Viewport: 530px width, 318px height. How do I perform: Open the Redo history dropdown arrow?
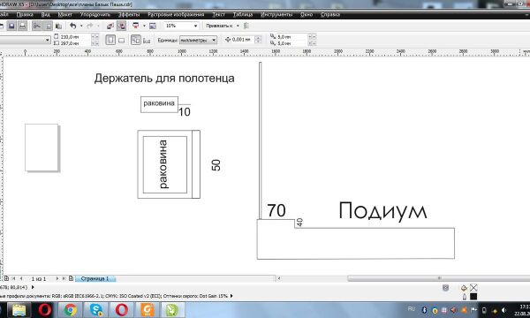pos(98,26)
